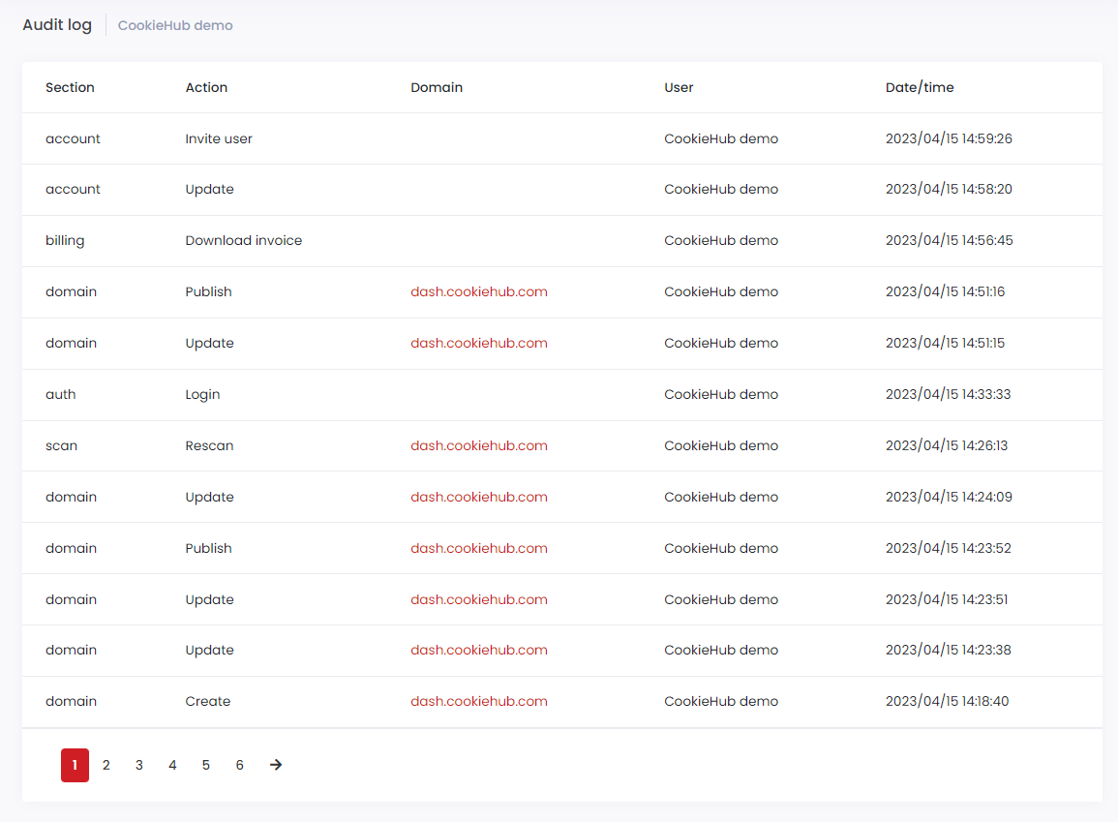The image size is (1118, 822).
Task: Select pagination page 4
Action: [x=171, y=765]
